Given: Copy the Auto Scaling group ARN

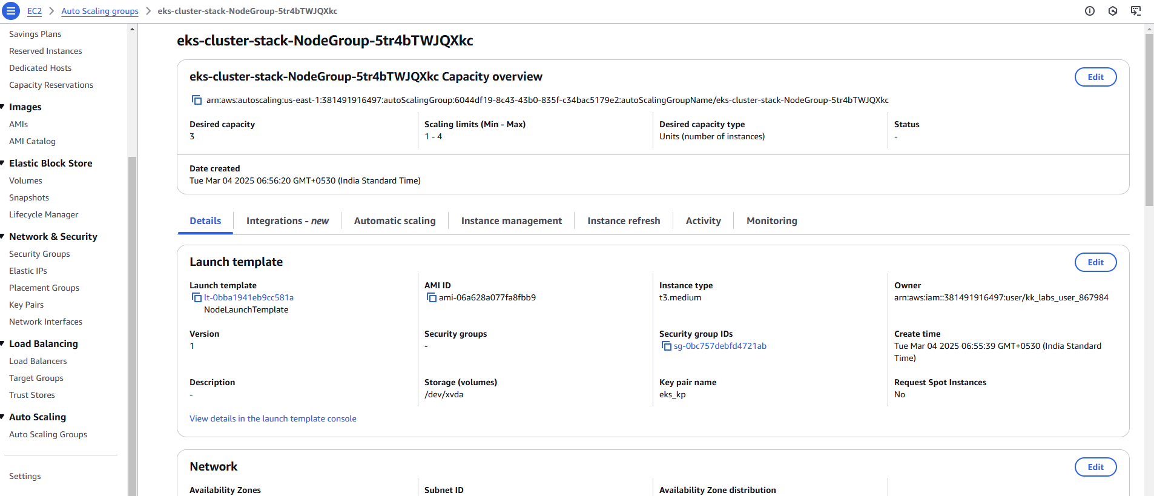Looking at the screenshot, I should click(197, 100).
